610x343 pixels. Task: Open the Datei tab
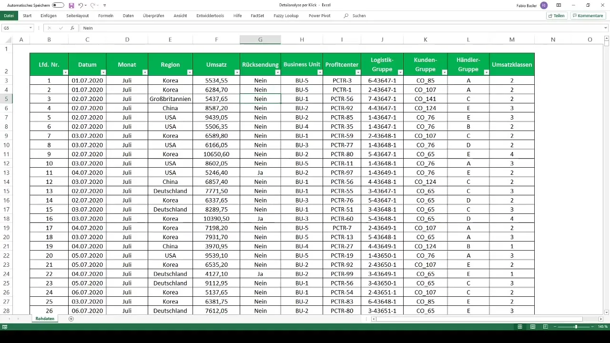(9, 16)
